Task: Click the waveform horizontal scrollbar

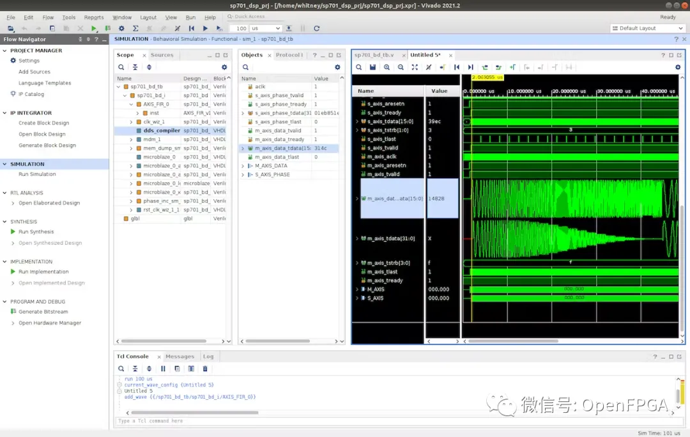Action: click(513, 341)
